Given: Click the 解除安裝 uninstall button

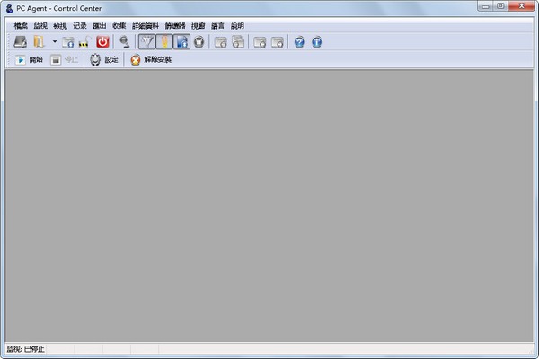Looking at the screenshot, I should (151, 60).
